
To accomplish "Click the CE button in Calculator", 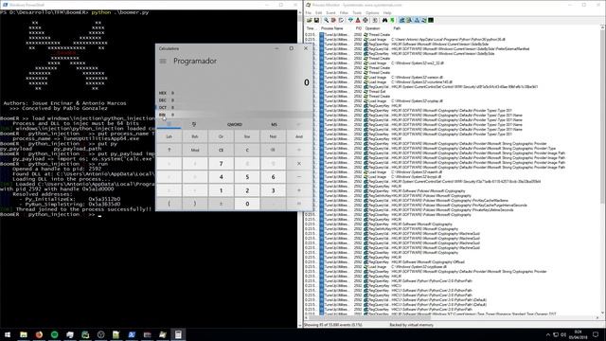I will (x=221, y=150).
